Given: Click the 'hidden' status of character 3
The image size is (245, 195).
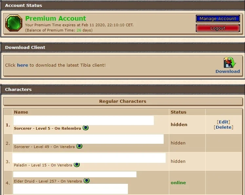Looking at the screenshot, I should [178, 162].
